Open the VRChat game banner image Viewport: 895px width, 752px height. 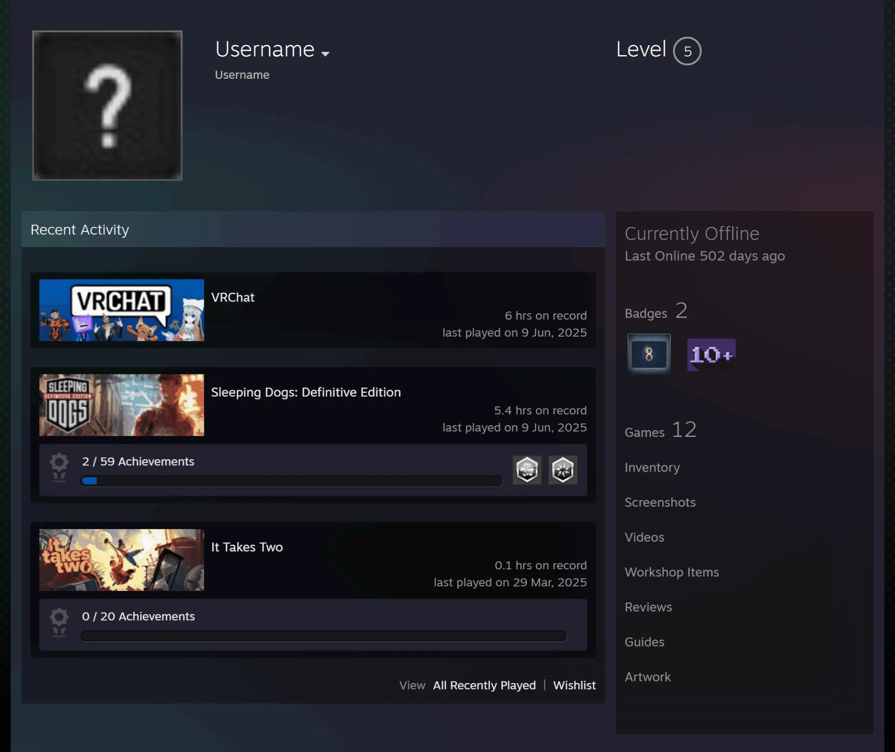[x=122, y=310]
